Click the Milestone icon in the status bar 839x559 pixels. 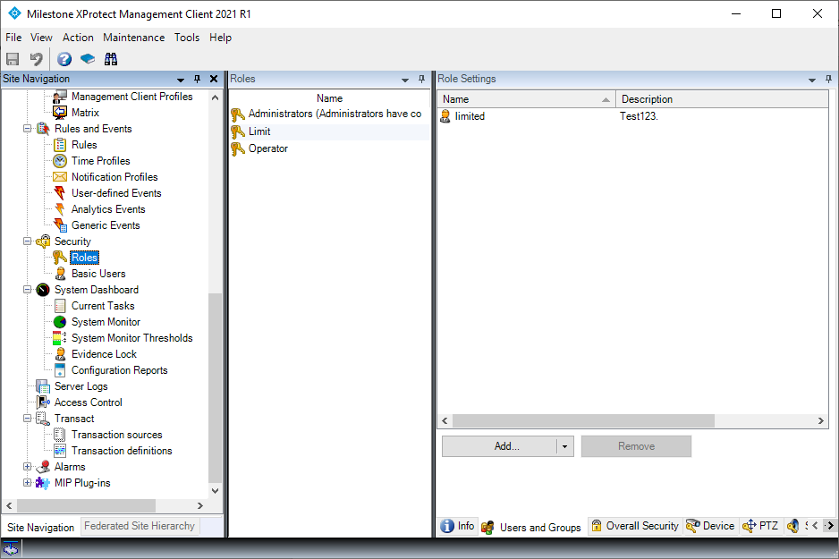click(x=11, y=549)
